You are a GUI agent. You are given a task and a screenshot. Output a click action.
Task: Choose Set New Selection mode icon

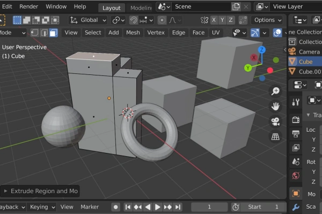coord(17,20)
